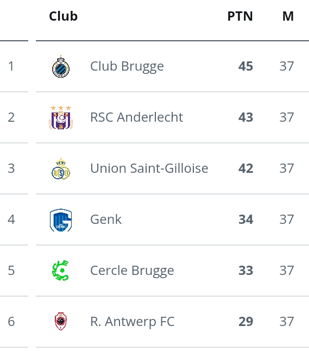Click rank number 6 for Antwerp
This screenshot has width=309, height=351.
click(x=11, y=322)
